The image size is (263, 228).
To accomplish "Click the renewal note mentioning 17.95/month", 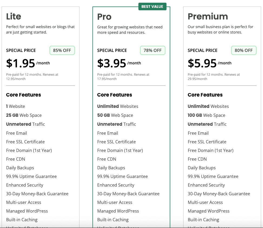I will pos(123,77).
